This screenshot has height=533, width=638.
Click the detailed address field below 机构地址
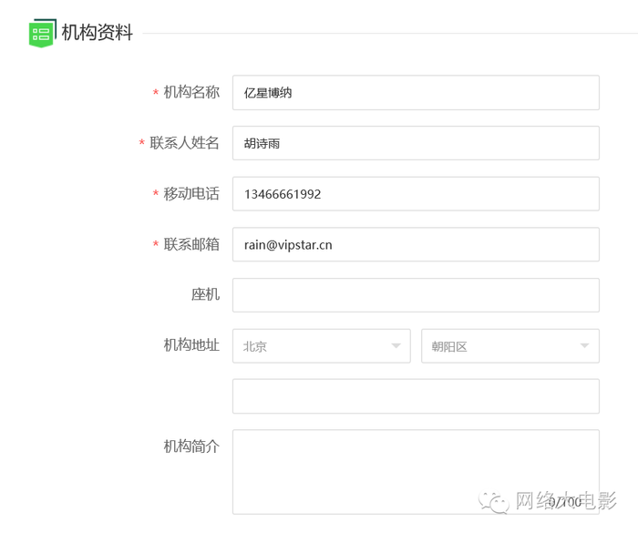[416, 396]
